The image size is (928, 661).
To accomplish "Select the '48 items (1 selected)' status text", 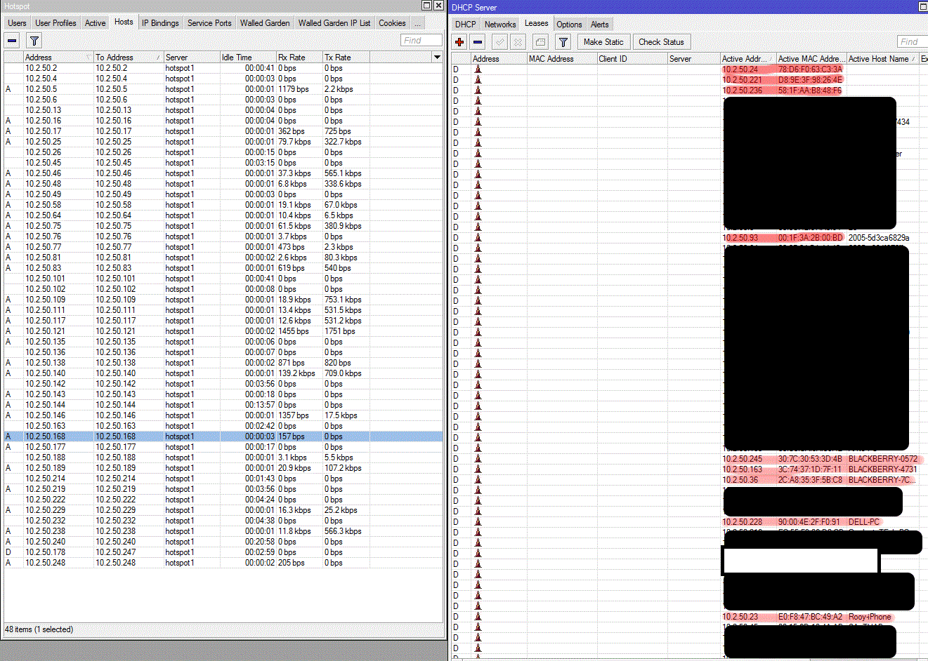I will pos(39,629).
